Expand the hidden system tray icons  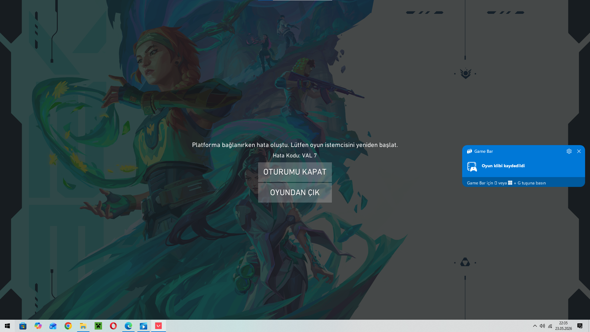535,326
